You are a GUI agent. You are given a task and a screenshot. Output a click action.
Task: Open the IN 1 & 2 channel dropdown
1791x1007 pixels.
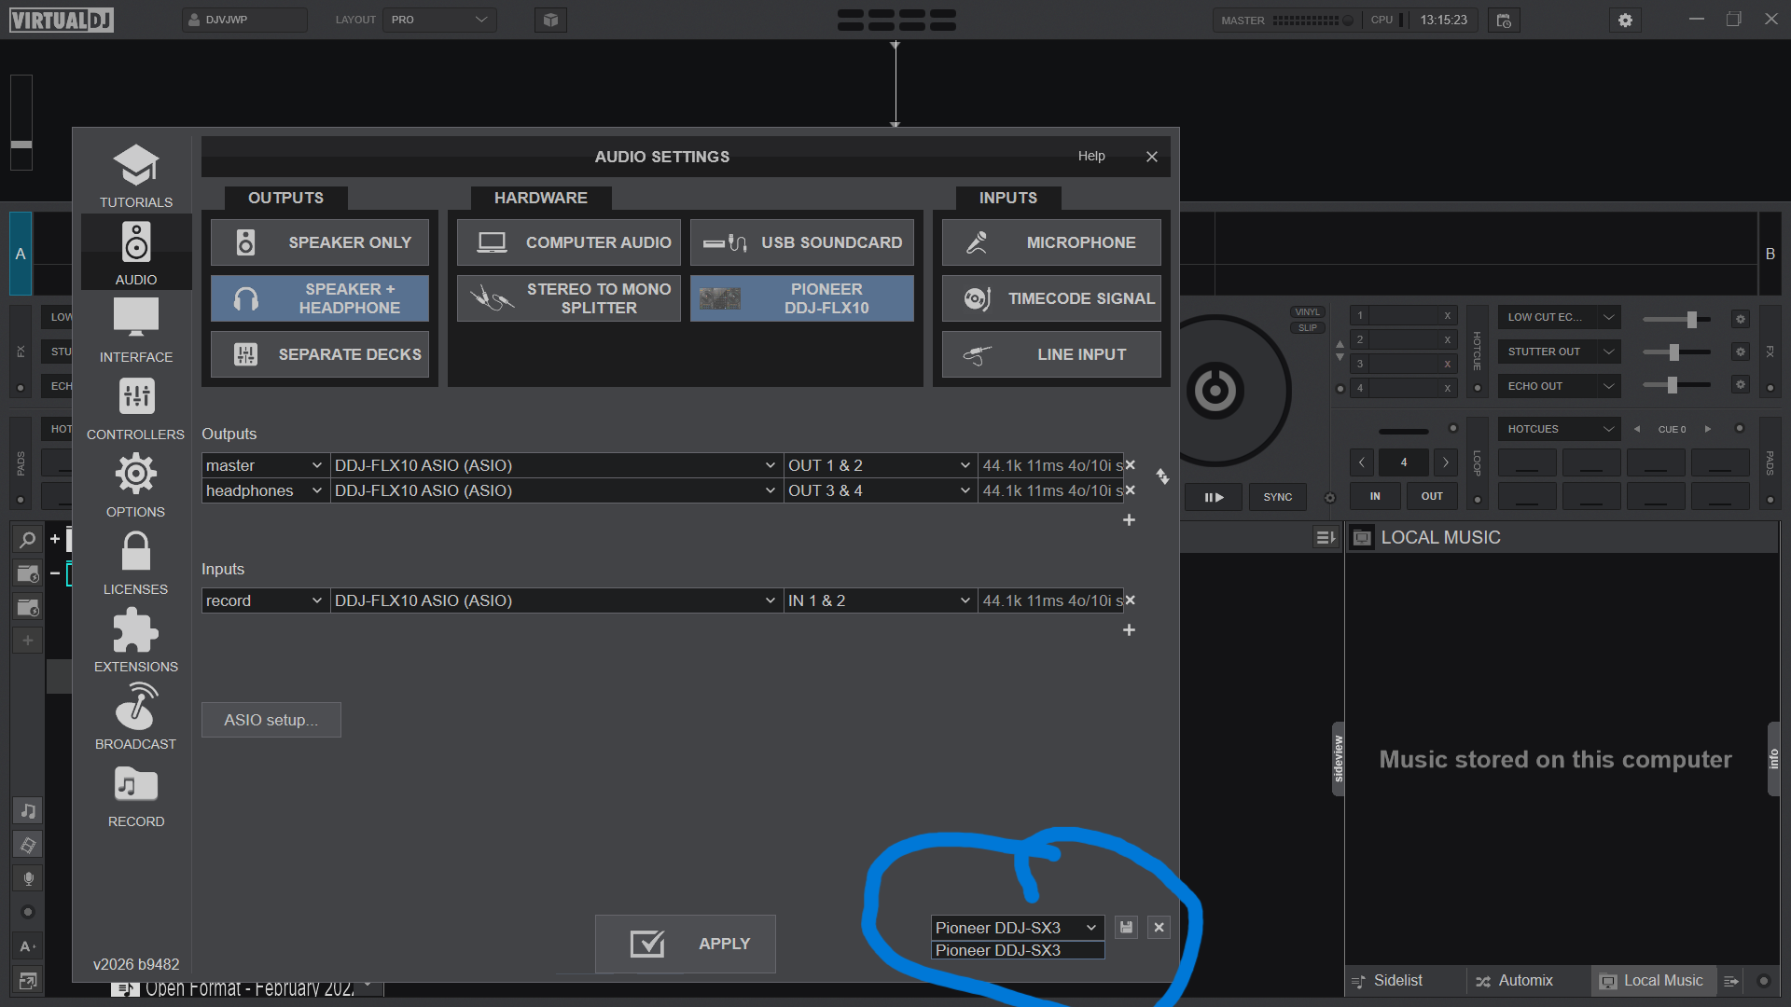pyautogui.click(x=880, y=600)
